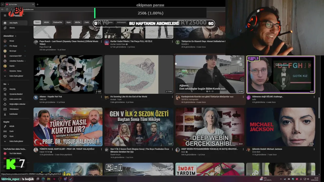Open File Explorer in taskbar
Screen dimensions: 324x182
(x=49, y=179)
